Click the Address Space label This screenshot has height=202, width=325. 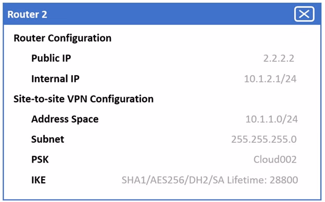[x=65, y=119]
